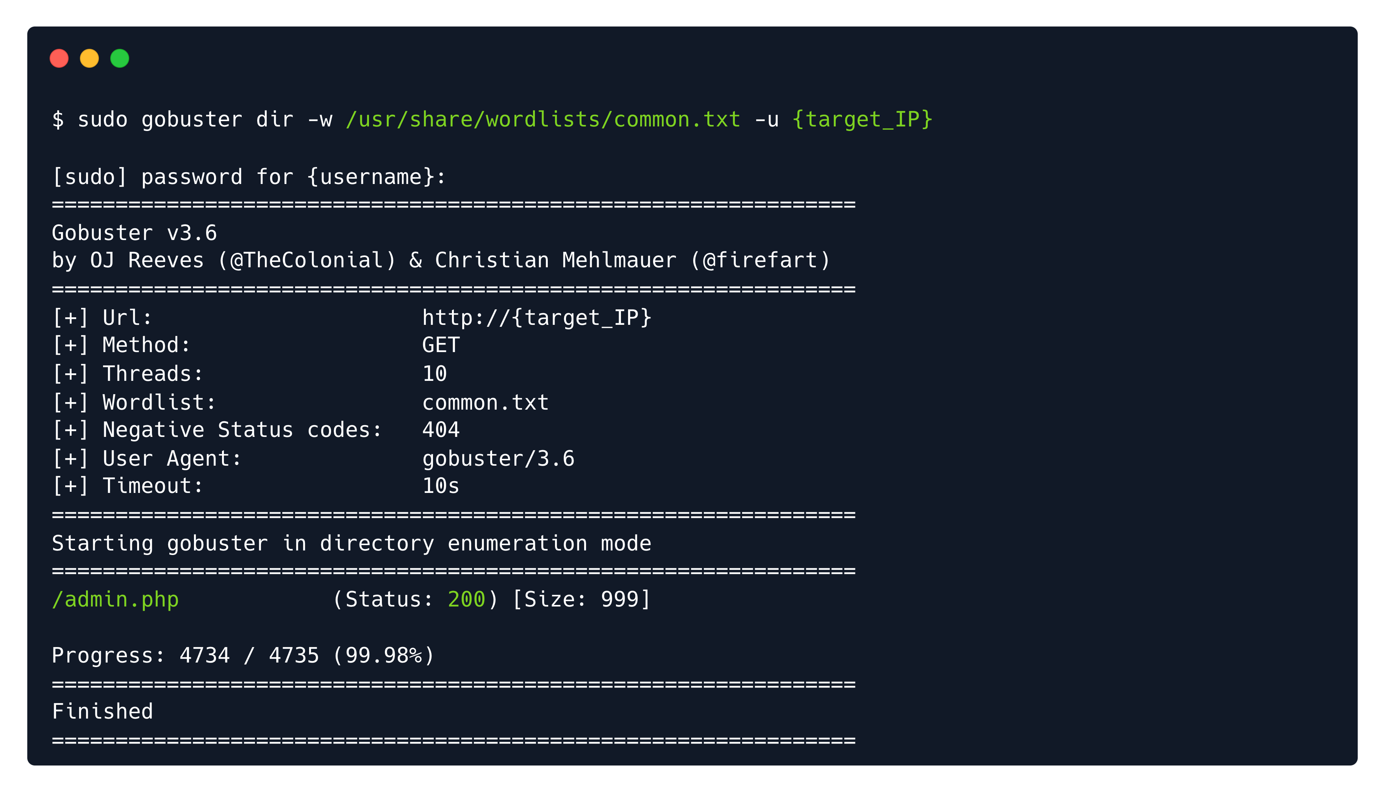
Task: Click the Timeout 10s value
Action: pyautogui.click(x=441, y=486)
